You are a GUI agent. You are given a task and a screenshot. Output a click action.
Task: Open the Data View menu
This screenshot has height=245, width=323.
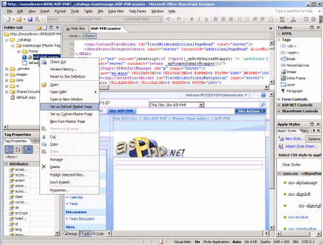click(116, 11)
